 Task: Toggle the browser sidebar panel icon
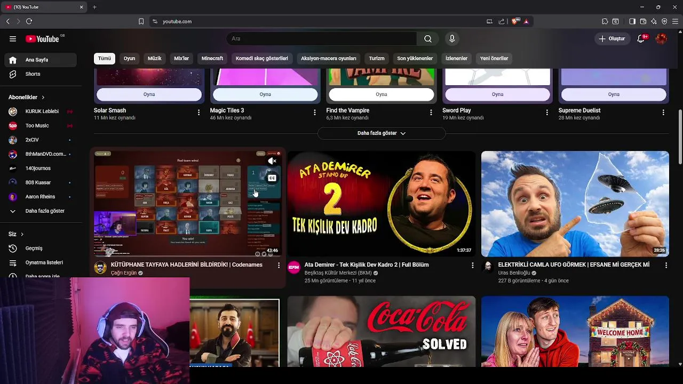[632, 21]
